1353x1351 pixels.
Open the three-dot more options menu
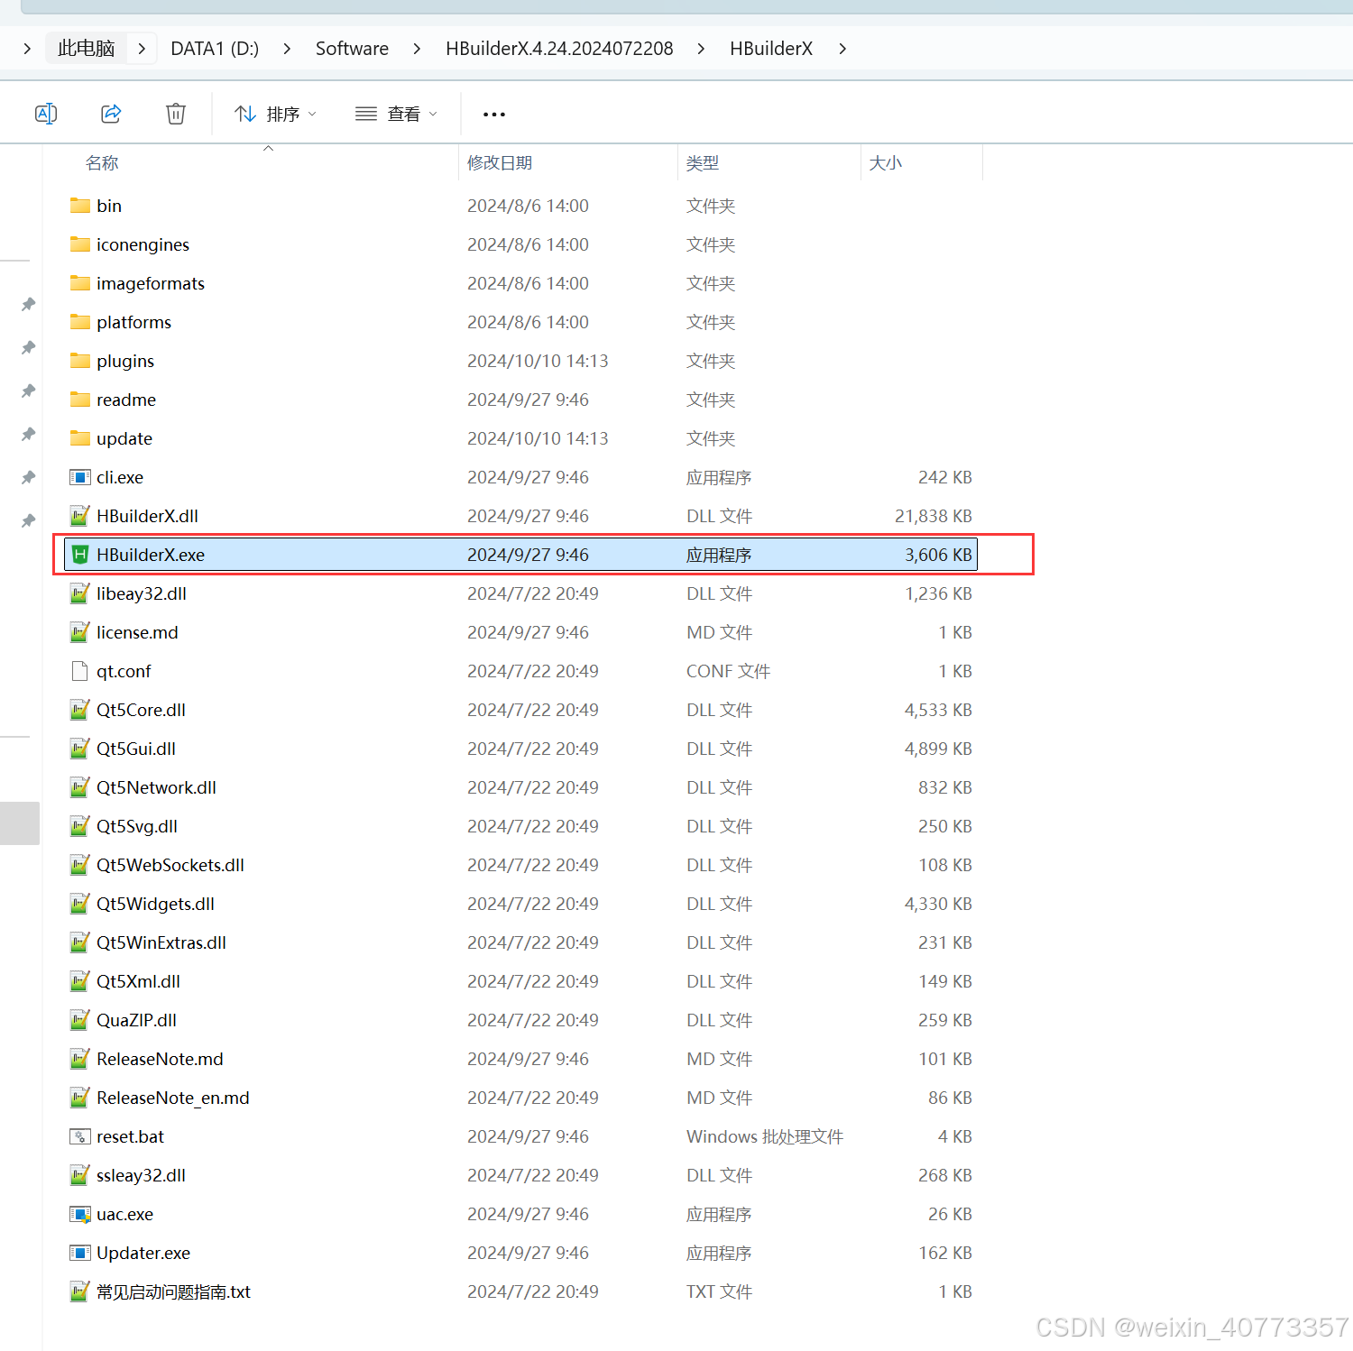coord(494,114)
